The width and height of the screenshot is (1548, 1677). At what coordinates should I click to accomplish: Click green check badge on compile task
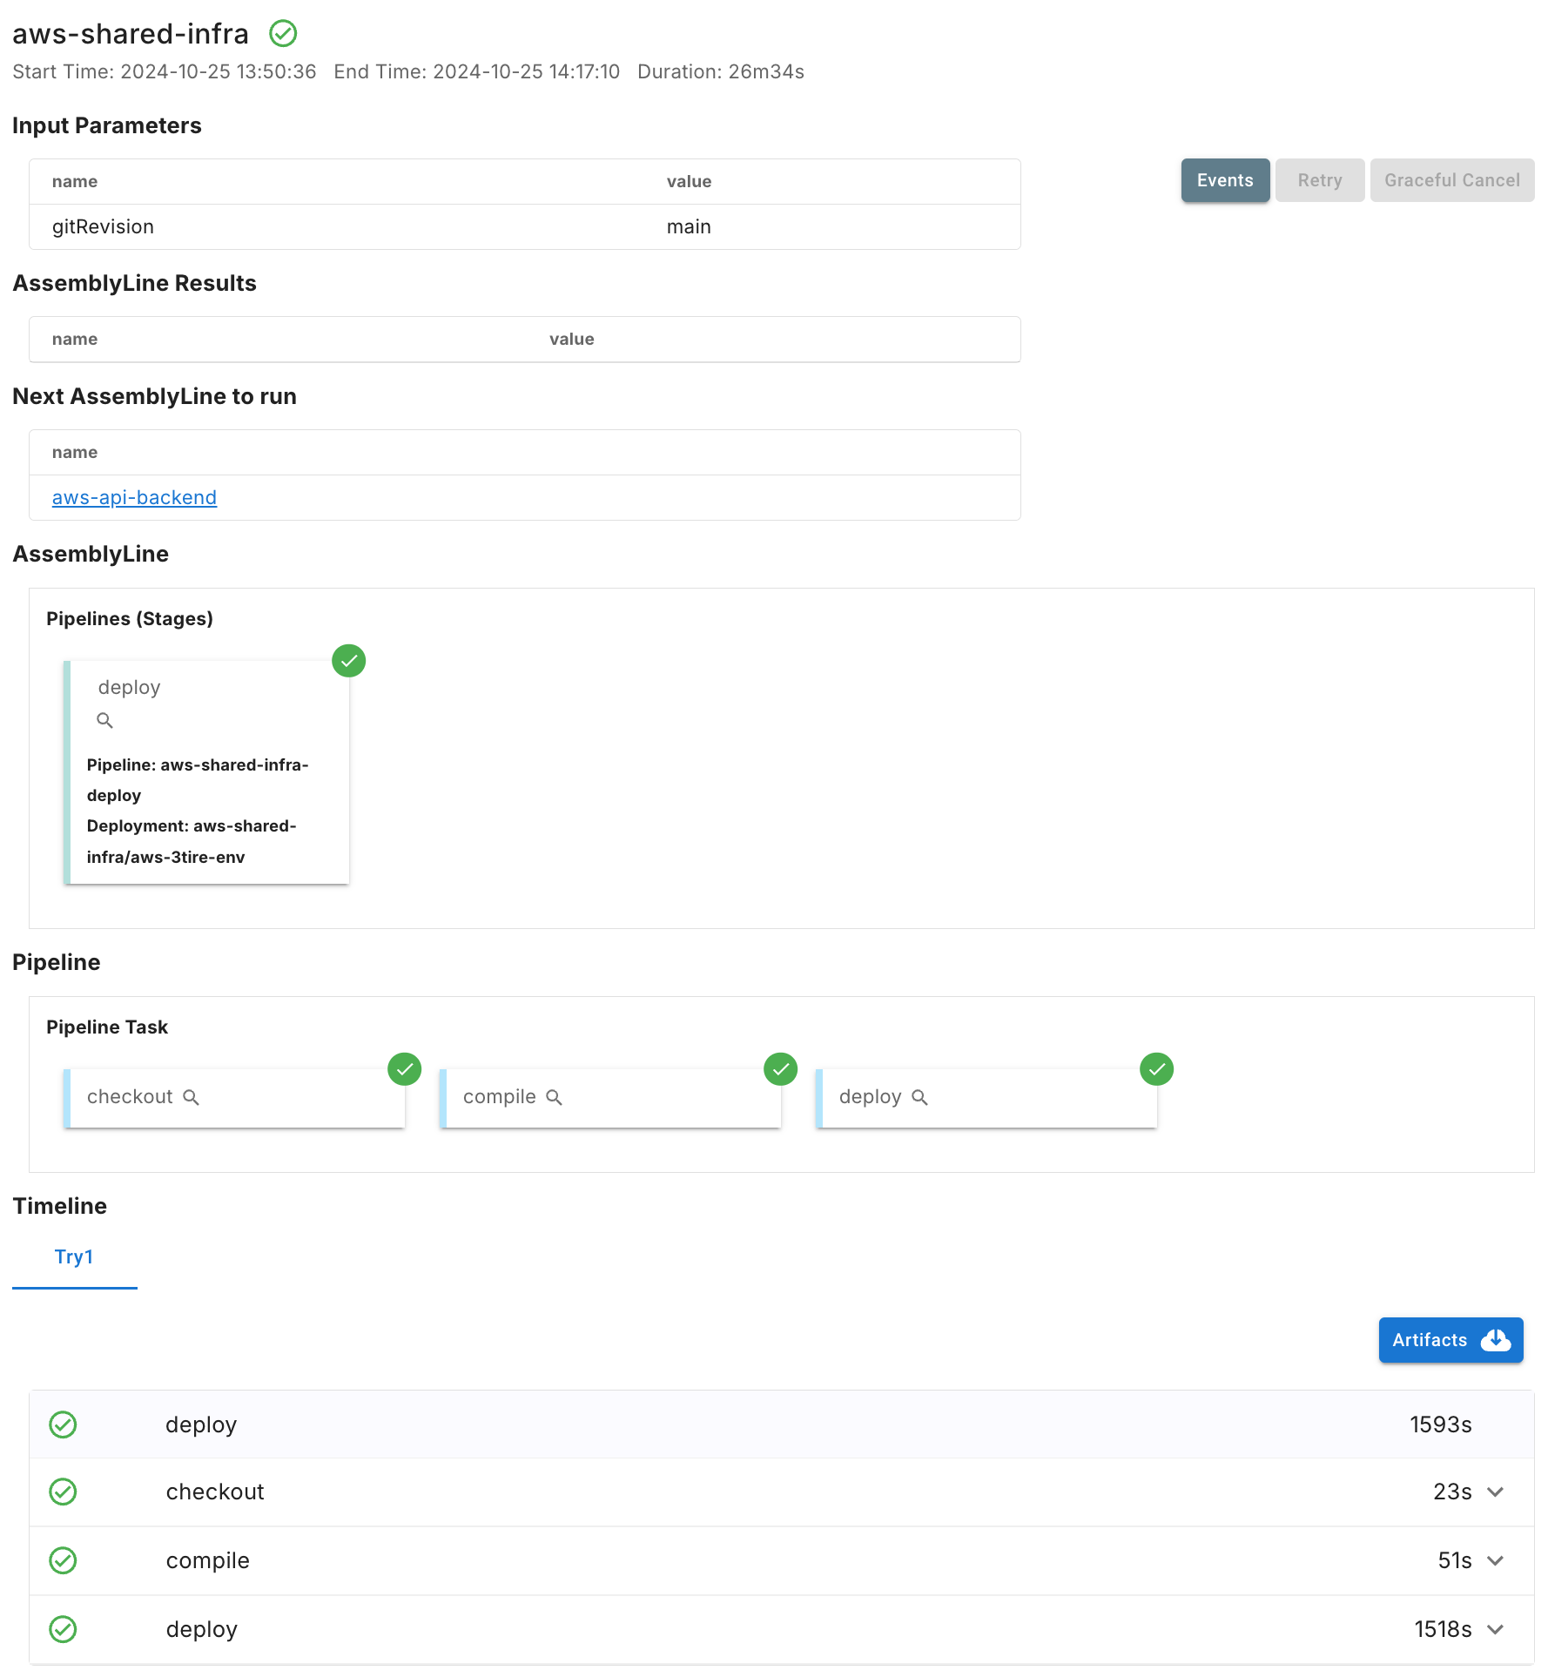pos(780,1069)
